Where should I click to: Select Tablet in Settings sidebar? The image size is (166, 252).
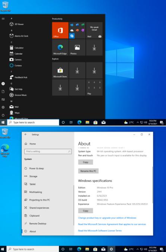coord(30,184)
